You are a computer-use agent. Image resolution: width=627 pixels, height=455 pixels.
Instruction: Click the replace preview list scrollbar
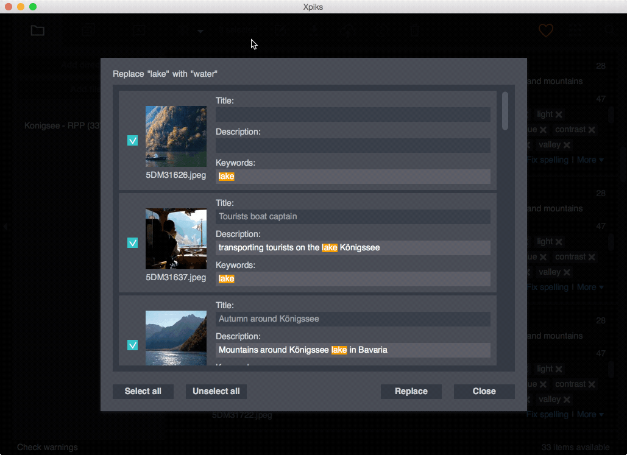click(x=505, y=110)
